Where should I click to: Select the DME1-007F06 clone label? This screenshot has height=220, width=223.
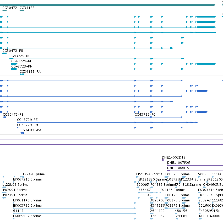(178, 163)
